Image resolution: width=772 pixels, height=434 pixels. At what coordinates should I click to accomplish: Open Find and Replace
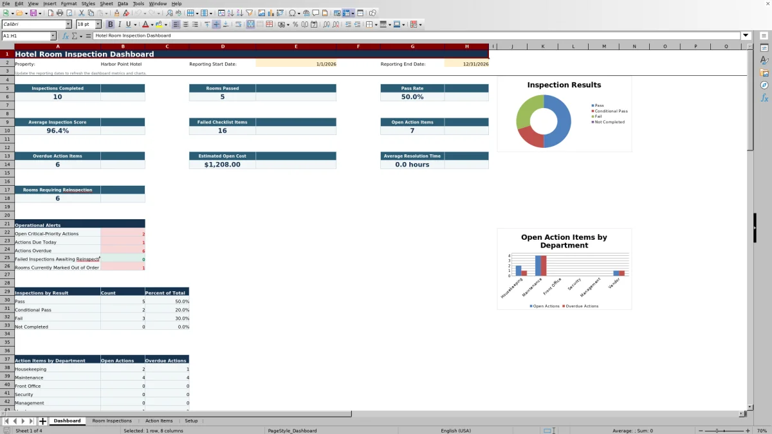coord(169,13)
